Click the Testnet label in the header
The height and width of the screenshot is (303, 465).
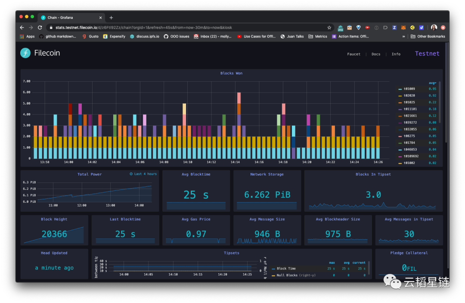pos(427,54)
